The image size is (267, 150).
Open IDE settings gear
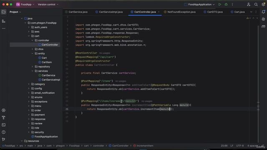(x=263, y=5)
